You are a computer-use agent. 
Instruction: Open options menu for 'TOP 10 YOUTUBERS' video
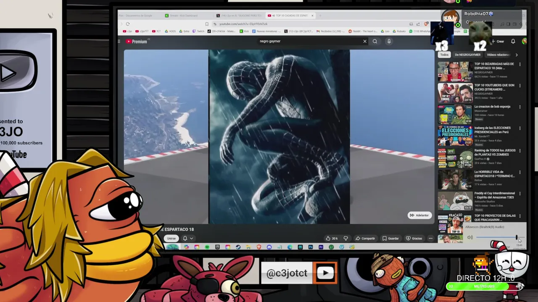click(520, 86)
